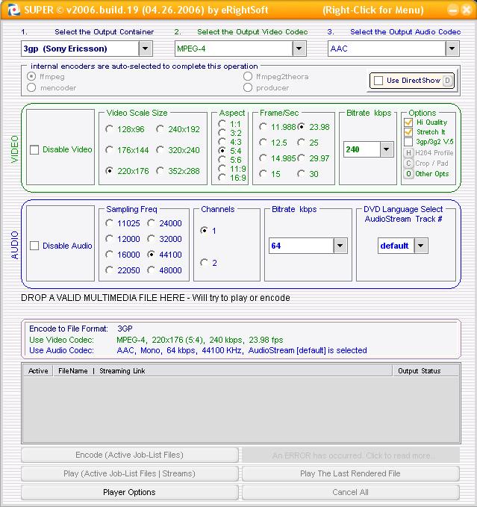Minimize the SUPER window
Screen dimensions: 477x507
tap(453, 10)
